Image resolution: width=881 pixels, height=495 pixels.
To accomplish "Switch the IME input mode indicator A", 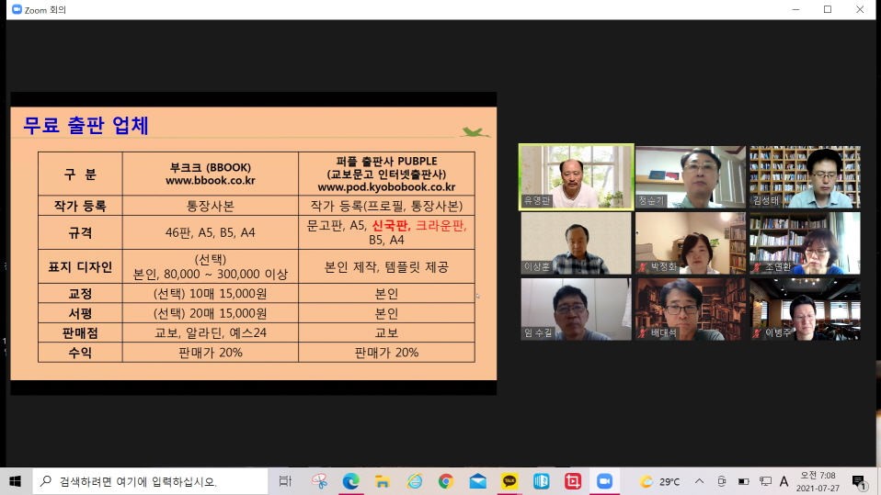I will click(x=784, y=481).
